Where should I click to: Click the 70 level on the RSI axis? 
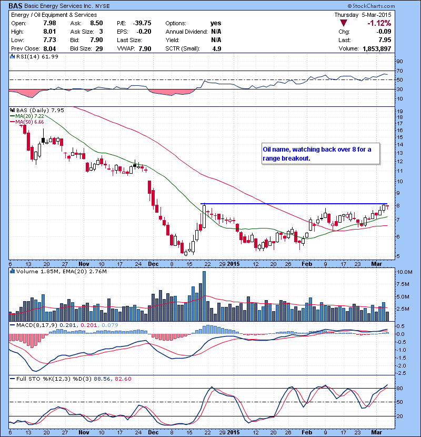click(399, 71)
